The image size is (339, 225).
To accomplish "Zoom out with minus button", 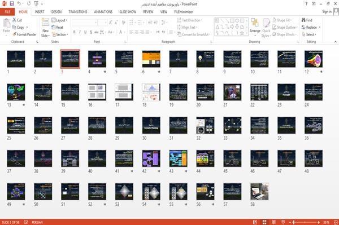I will point(290,222).
